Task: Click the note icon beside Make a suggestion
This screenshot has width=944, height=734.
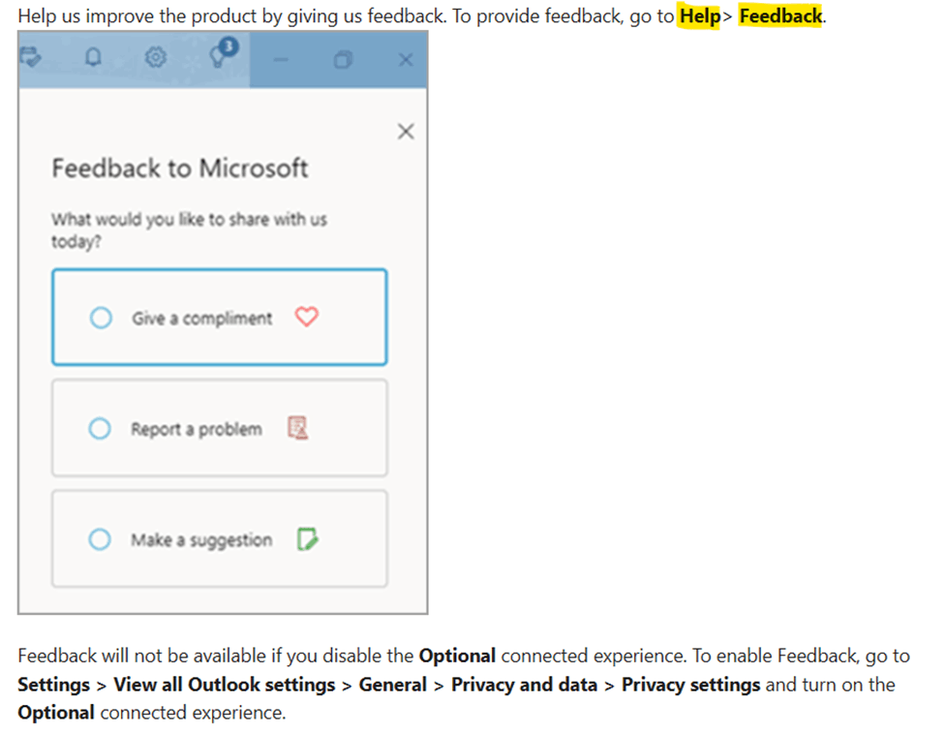Action: [305, 539]
